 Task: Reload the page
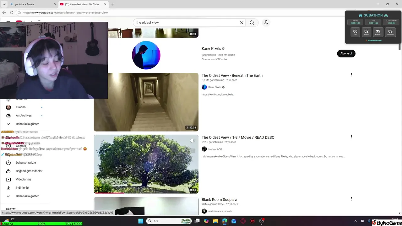pos(12,13)
